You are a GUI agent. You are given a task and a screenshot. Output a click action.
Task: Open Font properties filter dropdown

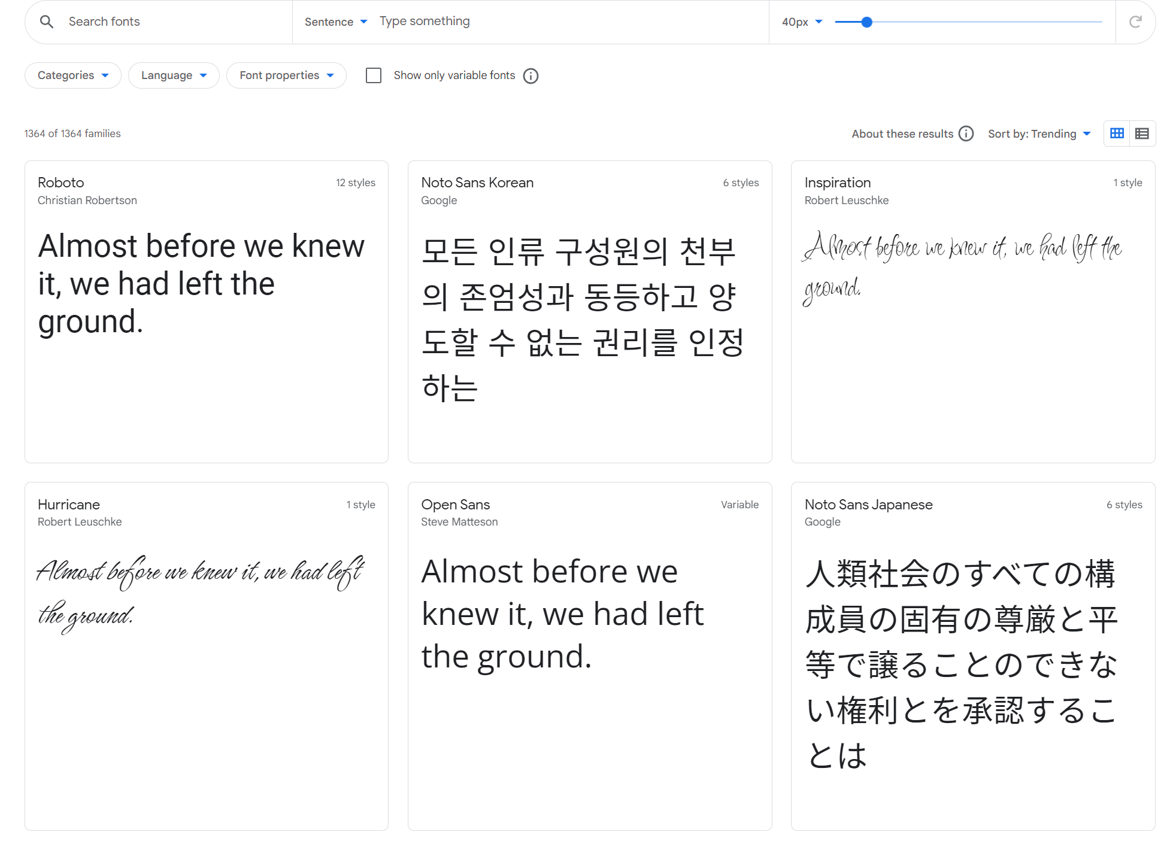[286, 75]
